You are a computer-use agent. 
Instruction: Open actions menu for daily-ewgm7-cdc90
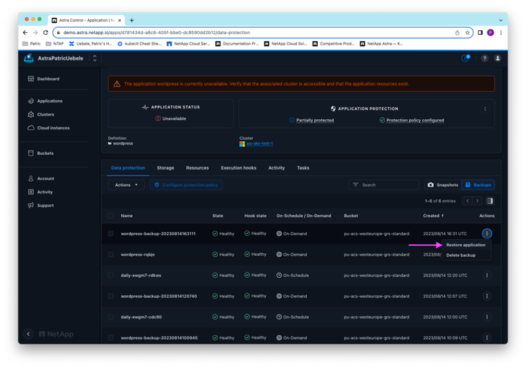[x=487, y=317]
